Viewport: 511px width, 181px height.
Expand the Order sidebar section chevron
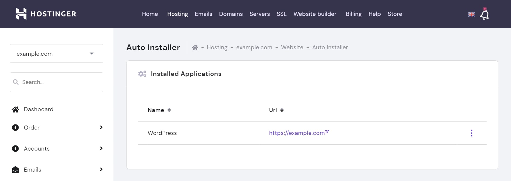(x=101, y=127)
